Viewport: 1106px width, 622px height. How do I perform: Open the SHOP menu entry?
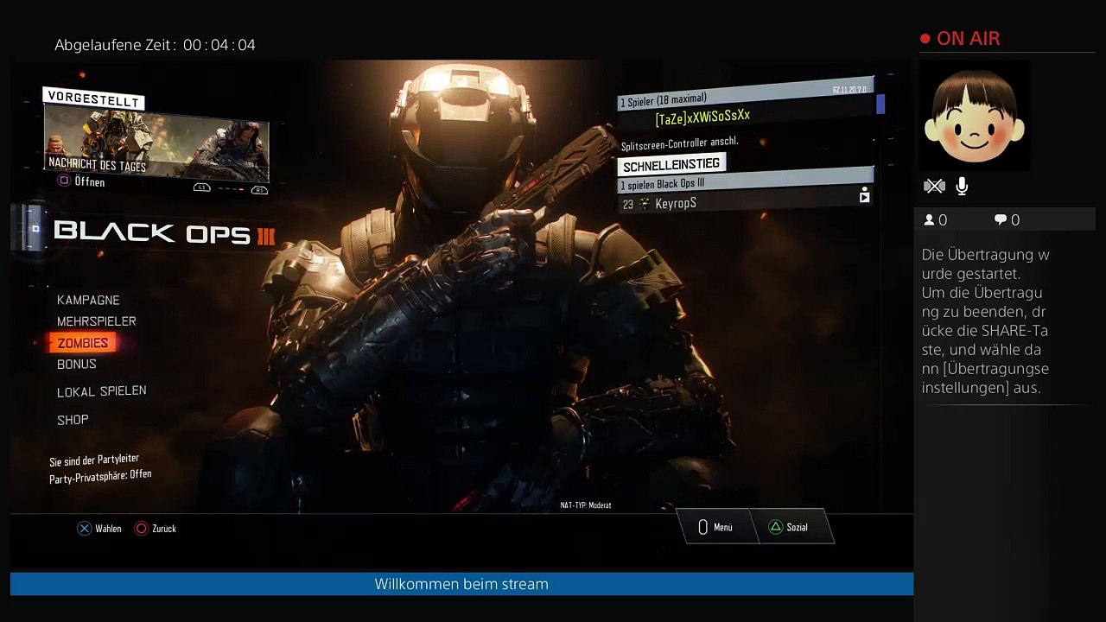[73, 420]
